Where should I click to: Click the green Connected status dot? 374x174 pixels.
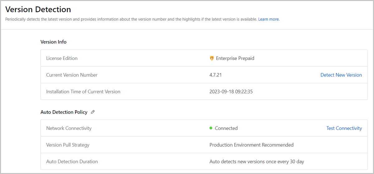point(211,128)
